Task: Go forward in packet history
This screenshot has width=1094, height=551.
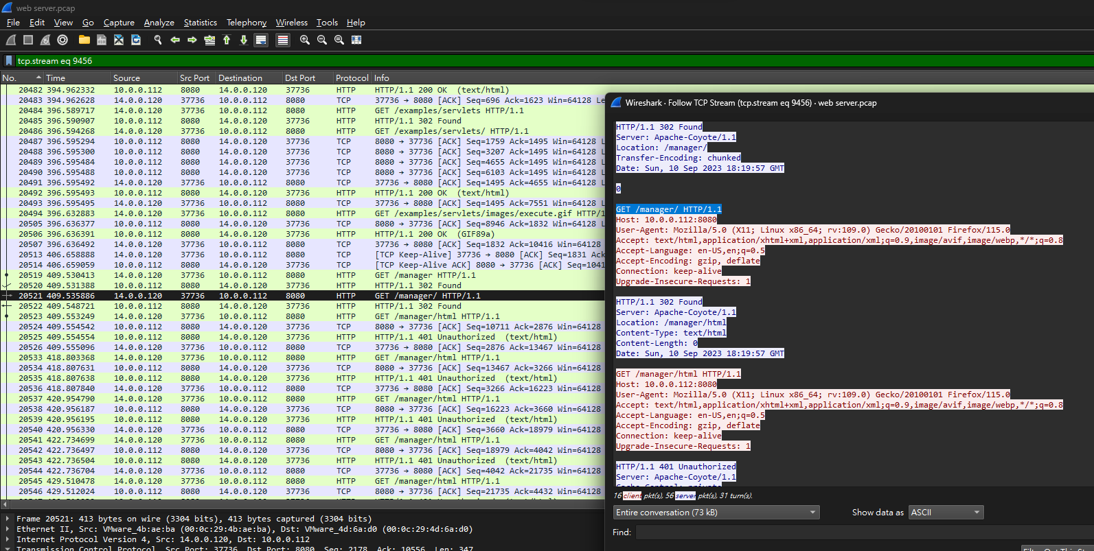Action: (192, 40)
